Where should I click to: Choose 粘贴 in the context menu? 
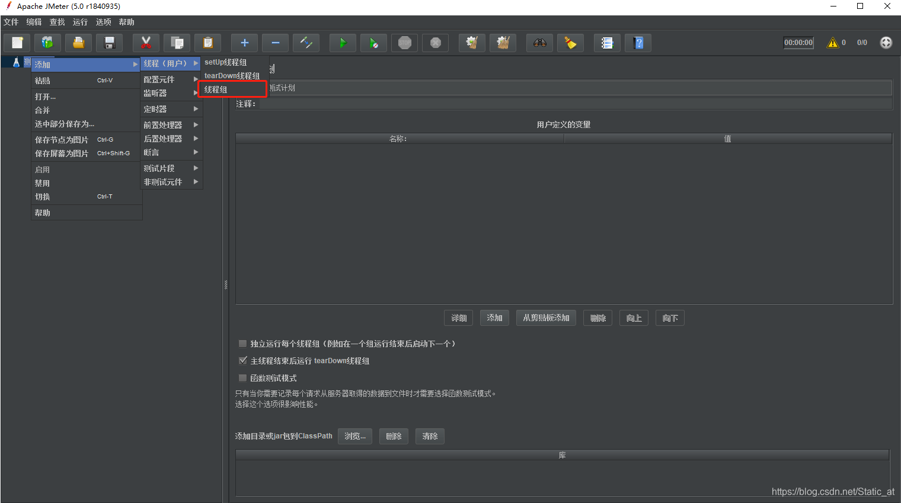[86, 81]
